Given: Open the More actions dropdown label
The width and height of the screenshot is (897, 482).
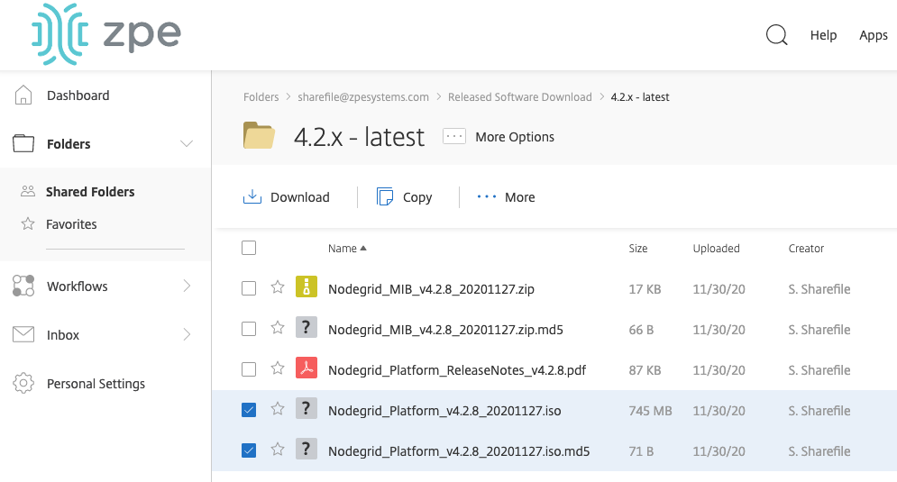Looking at the screenshot, I should tap(519, 197).
